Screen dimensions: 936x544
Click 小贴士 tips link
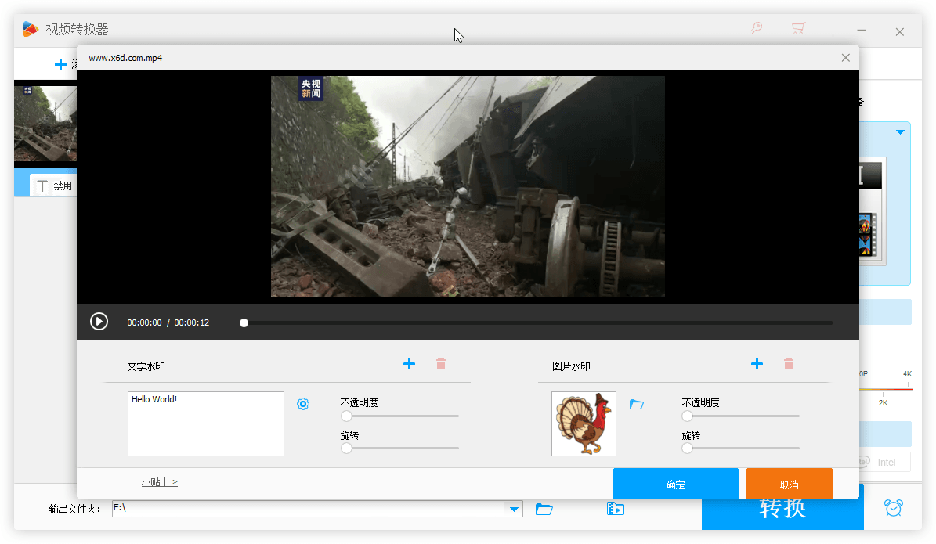tap(159, 481)
